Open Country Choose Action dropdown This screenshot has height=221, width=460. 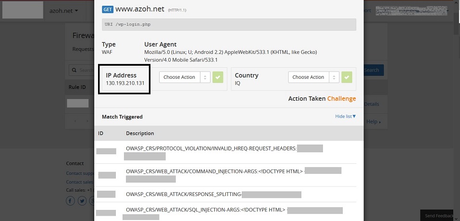point(313,77)
